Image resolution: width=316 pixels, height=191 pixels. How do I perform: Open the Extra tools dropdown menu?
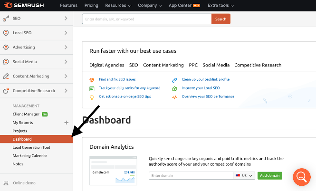220,6
